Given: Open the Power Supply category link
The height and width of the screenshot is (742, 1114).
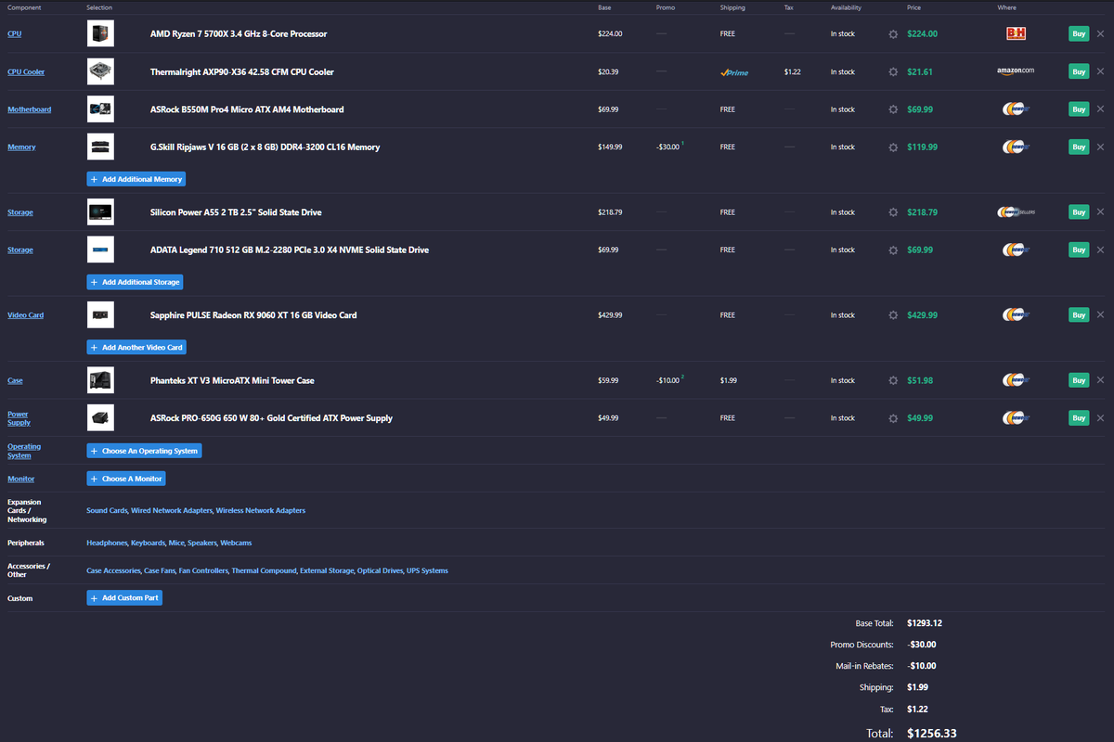Looking at the screenshot, I should coord(19,418).
